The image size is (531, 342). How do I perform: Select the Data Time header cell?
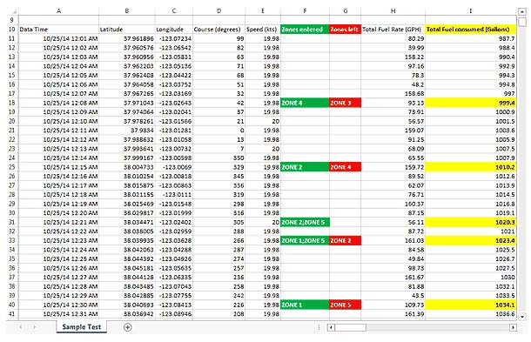58,30
